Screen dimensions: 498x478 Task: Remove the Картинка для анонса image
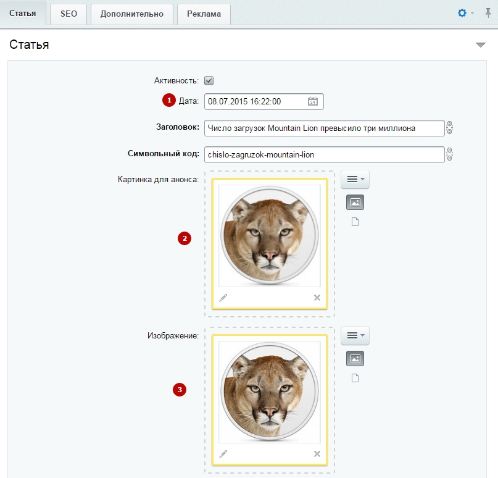tap(317, 298)
